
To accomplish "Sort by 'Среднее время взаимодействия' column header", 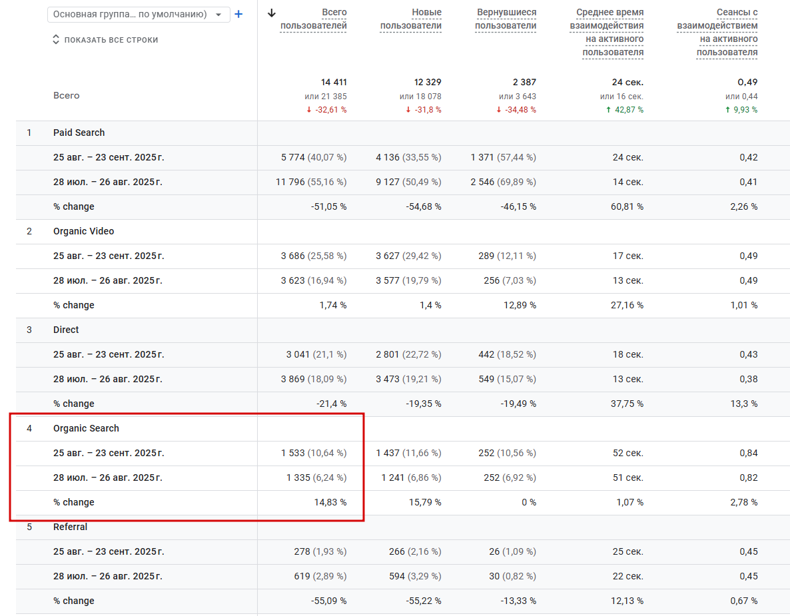I will [x=607, y=32].
